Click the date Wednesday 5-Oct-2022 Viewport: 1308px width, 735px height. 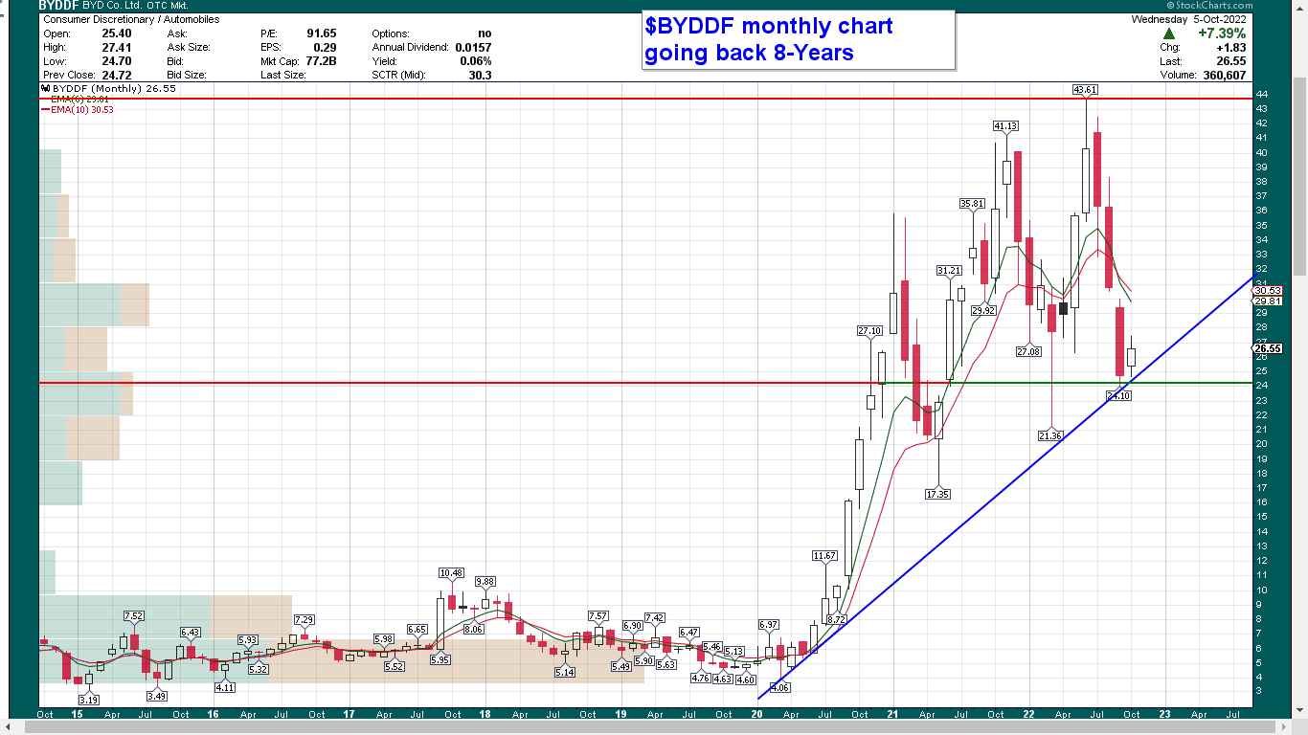tap(1188, 19)
